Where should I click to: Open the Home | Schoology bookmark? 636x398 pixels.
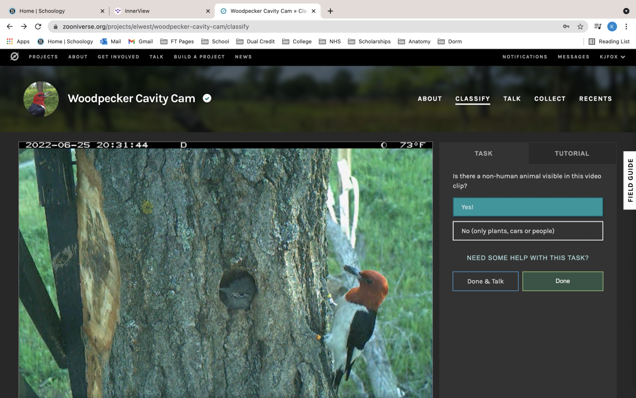(65, 41)
